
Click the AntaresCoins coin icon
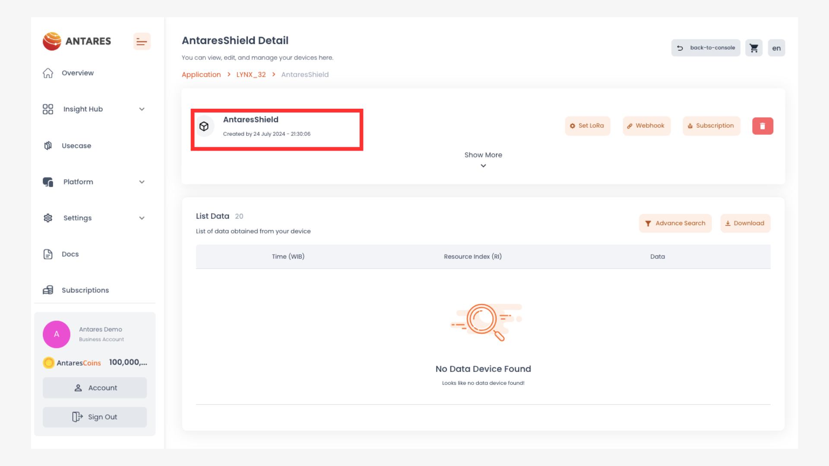49,363
